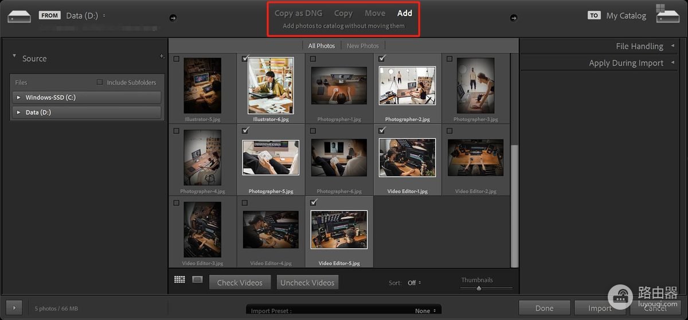Screen dimensions: 688x320
Task: Check the Photographer-6.jpg checkbox
Action: [313, 131]
